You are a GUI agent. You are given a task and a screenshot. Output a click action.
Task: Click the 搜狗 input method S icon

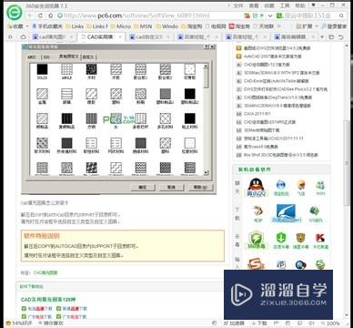pos(257,263)
